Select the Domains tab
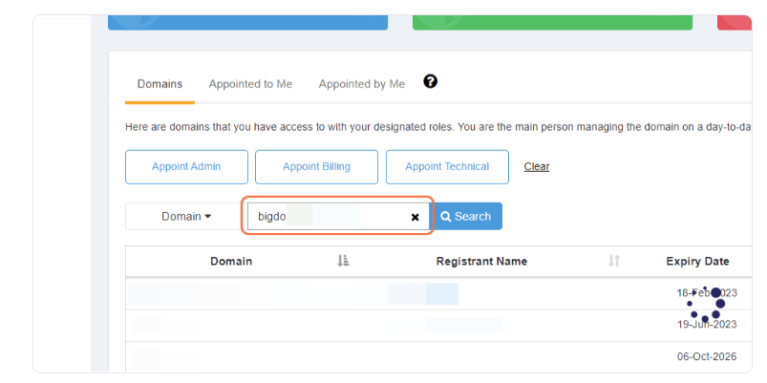The height and width of the screenshot is (383, 767). (x=160, y=84)
